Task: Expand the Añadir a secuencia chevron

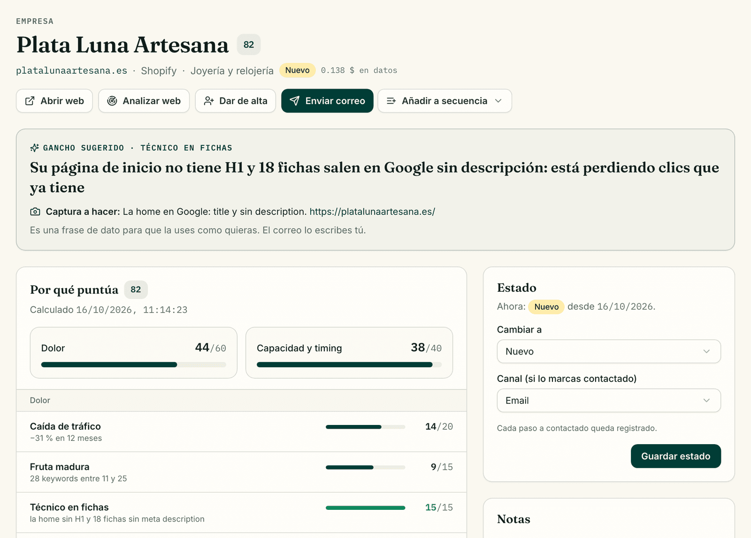Action: tap(498, 101)
